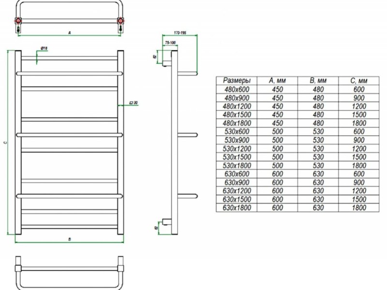
Task: Click the "A, мм" column header
Action: (x=277, y=81)
